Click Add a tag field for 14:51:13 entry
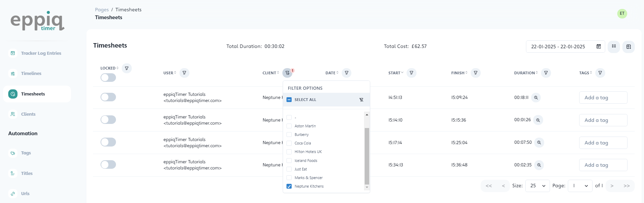The width and height of the screenshot is (644, 203). click(x=603, y=98)
